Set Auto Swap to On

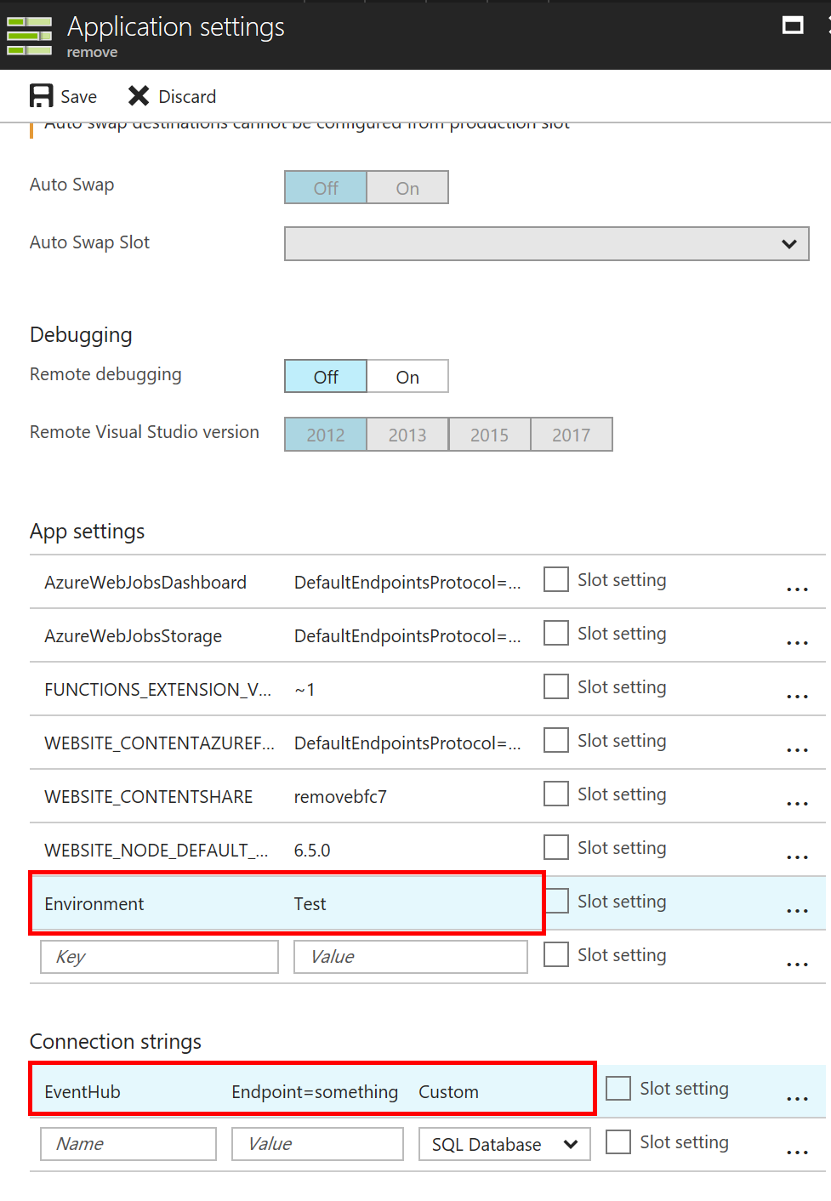[x=407, y=187]
